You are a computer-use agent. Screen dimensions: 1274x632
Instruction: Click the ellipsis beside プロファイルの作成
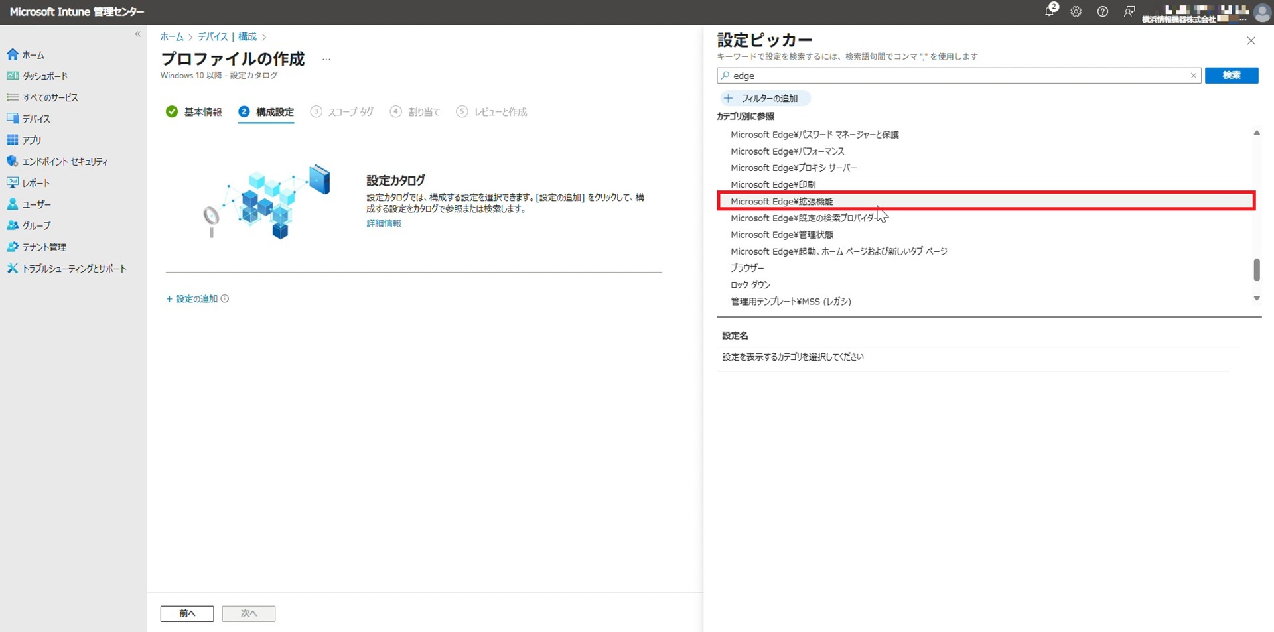326,60
